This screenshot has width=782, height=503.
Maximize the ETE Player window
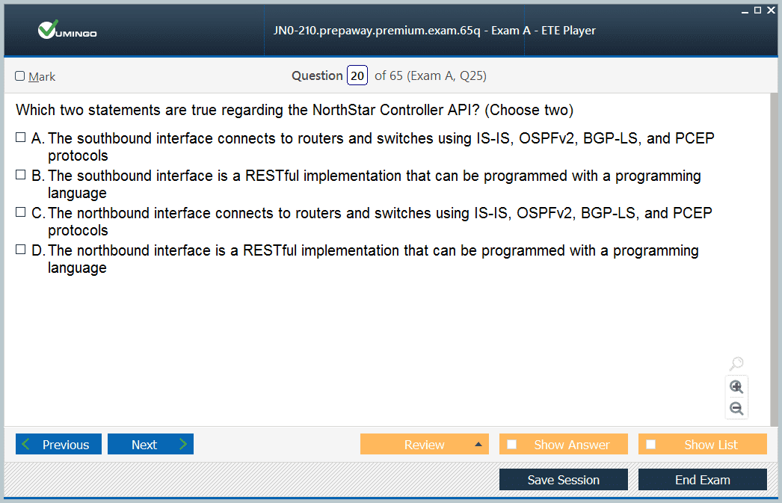pyautogui.click(x=757, y=10)
